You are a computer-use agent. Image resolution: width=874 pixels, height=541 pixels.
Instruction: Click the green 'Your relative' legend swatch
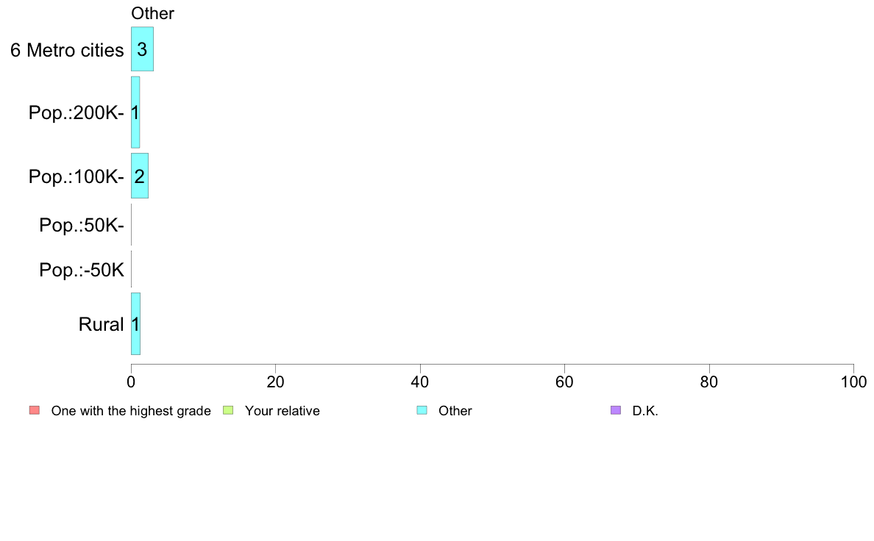click(228, 410)
